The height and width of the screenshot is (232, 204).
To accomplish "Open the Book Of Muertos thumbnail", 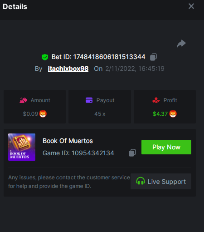I will click(x=22, y=147).
